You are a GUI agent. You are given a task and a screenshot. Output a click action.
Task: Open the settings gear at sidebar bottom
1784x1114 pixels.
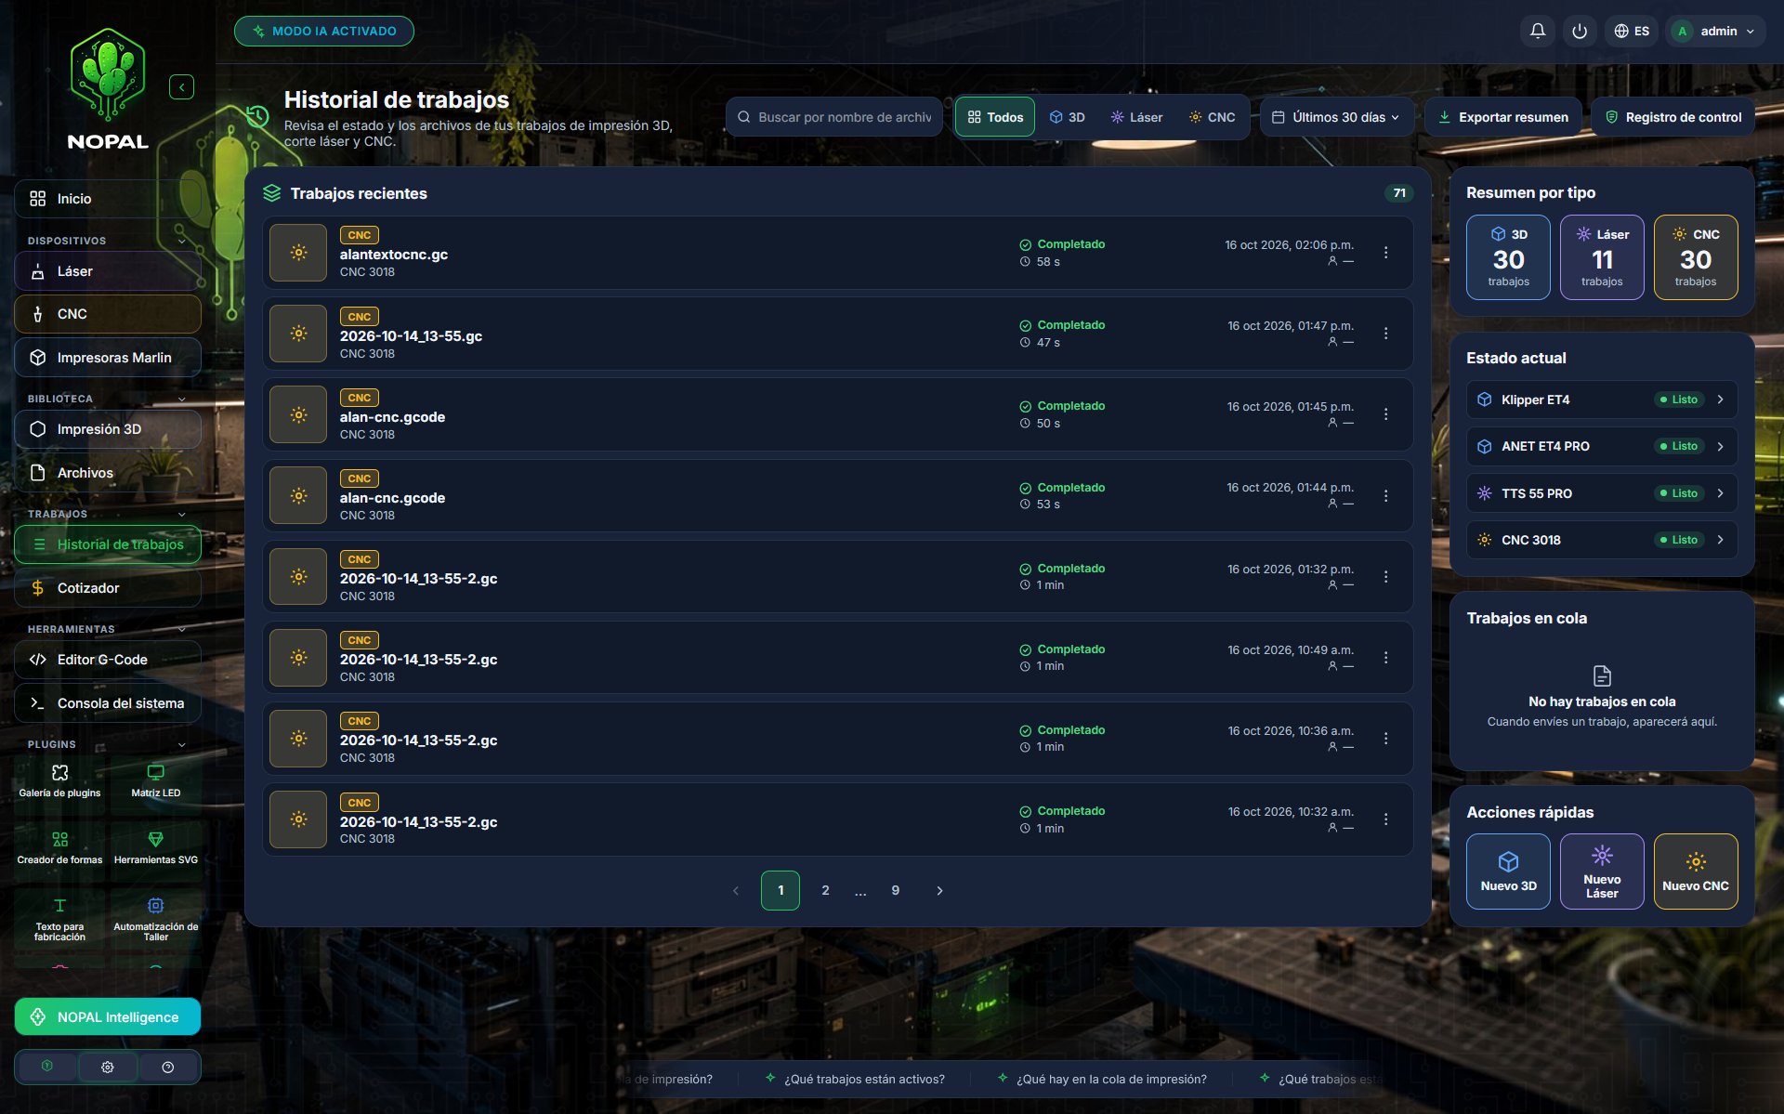[108, 1067]
